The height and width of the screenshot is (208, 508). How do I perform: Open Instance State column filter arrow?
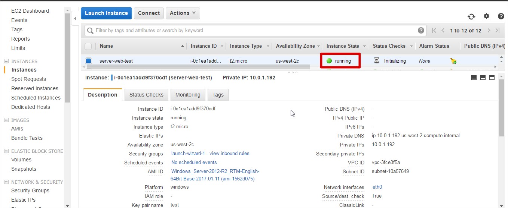point(364,46)
